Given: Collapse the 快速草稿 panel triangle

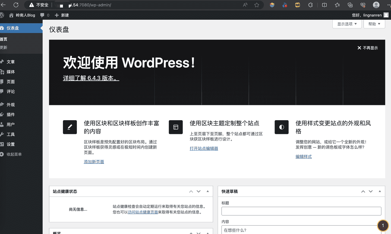Looking at the screenshot, I should [380, 191].
